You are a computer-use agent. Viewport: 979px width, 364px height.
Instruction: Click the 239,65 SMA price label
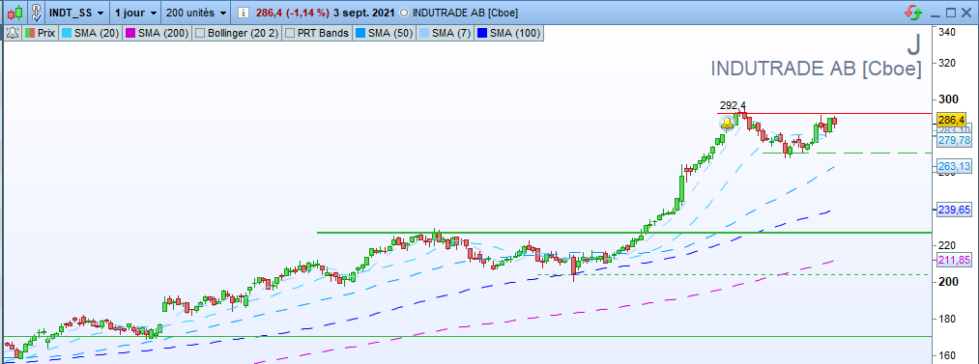[954, 210]
